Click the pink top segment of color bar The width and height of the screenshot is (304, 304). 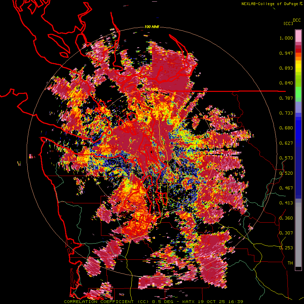pos(298,36)
